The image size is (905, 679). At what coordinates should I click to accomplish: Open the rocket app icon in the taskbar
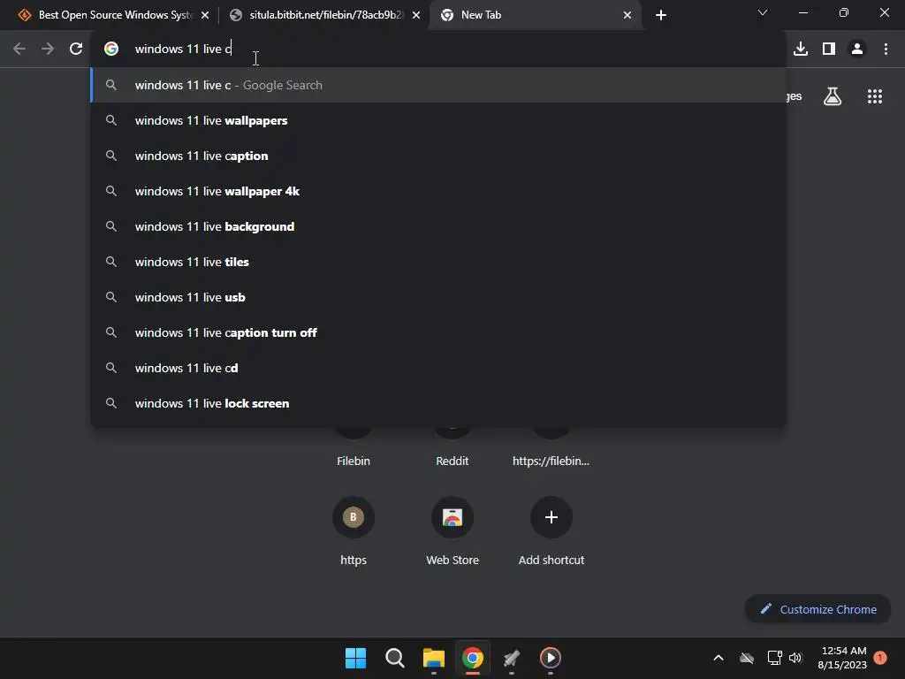(x=512, y=658)
